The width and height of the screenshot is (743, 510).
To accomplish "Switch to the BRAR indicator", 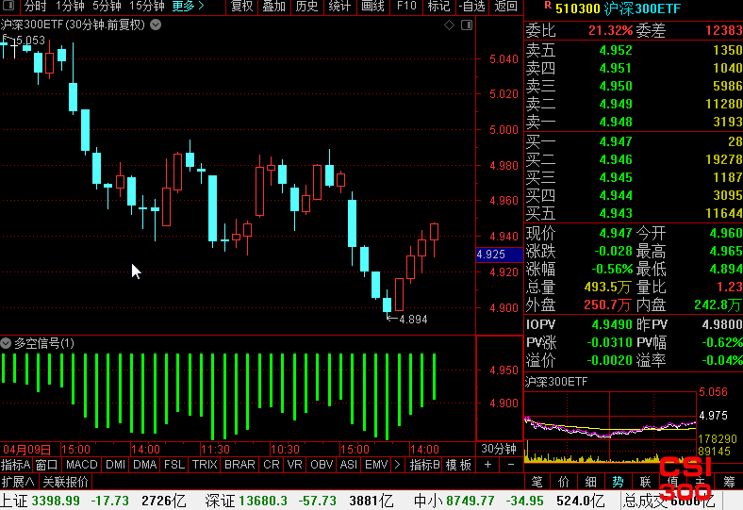I will pyautogui.click(x=239, y=465).
